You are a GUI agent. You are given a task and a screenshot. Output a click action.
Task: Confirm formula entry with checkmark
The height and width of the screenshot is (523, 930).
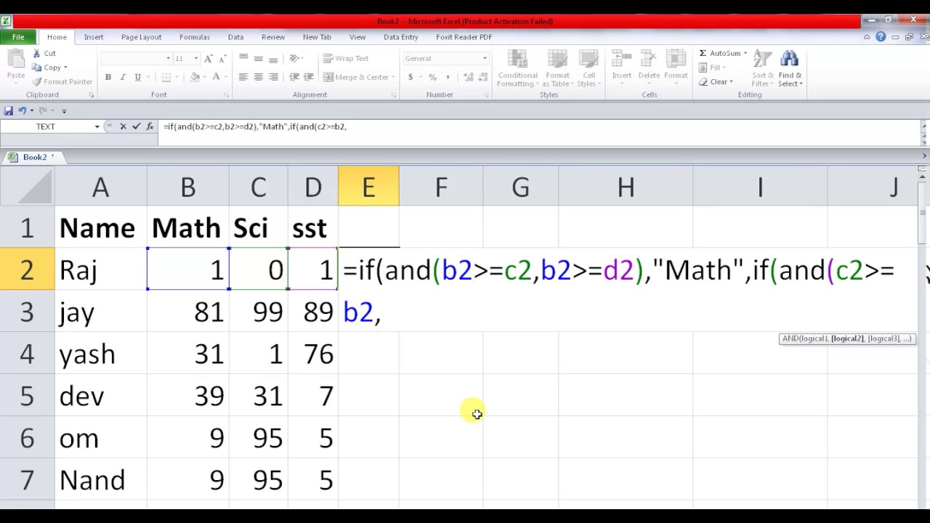coord(136,126)
